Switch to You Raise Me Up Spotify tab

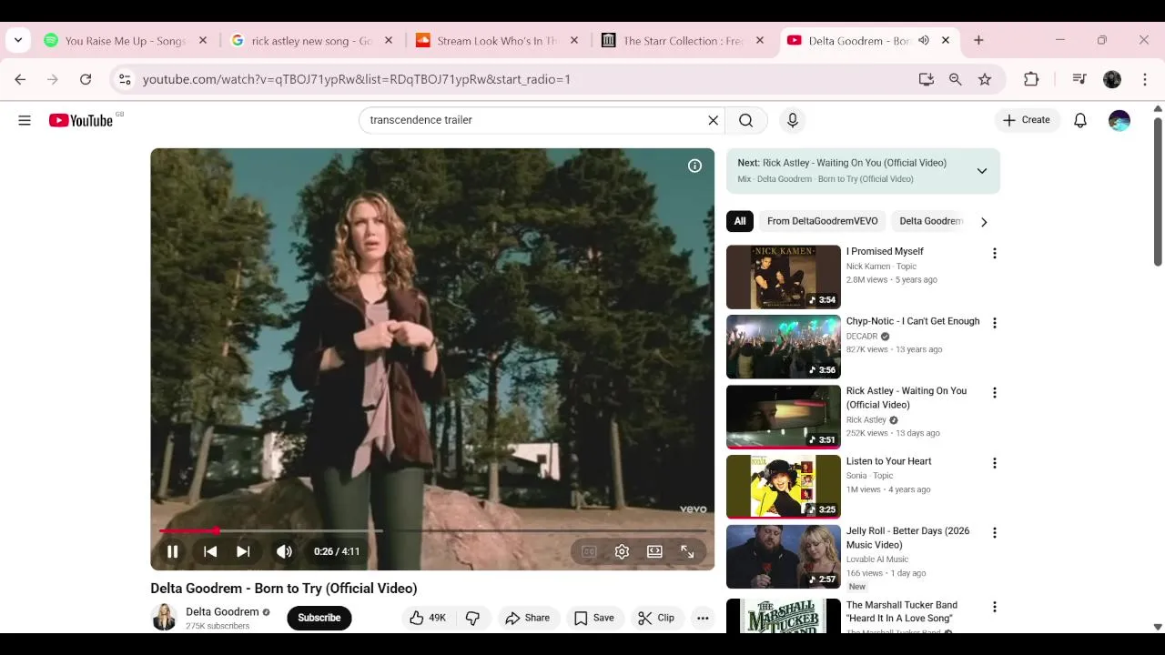(x=126, y=41)
